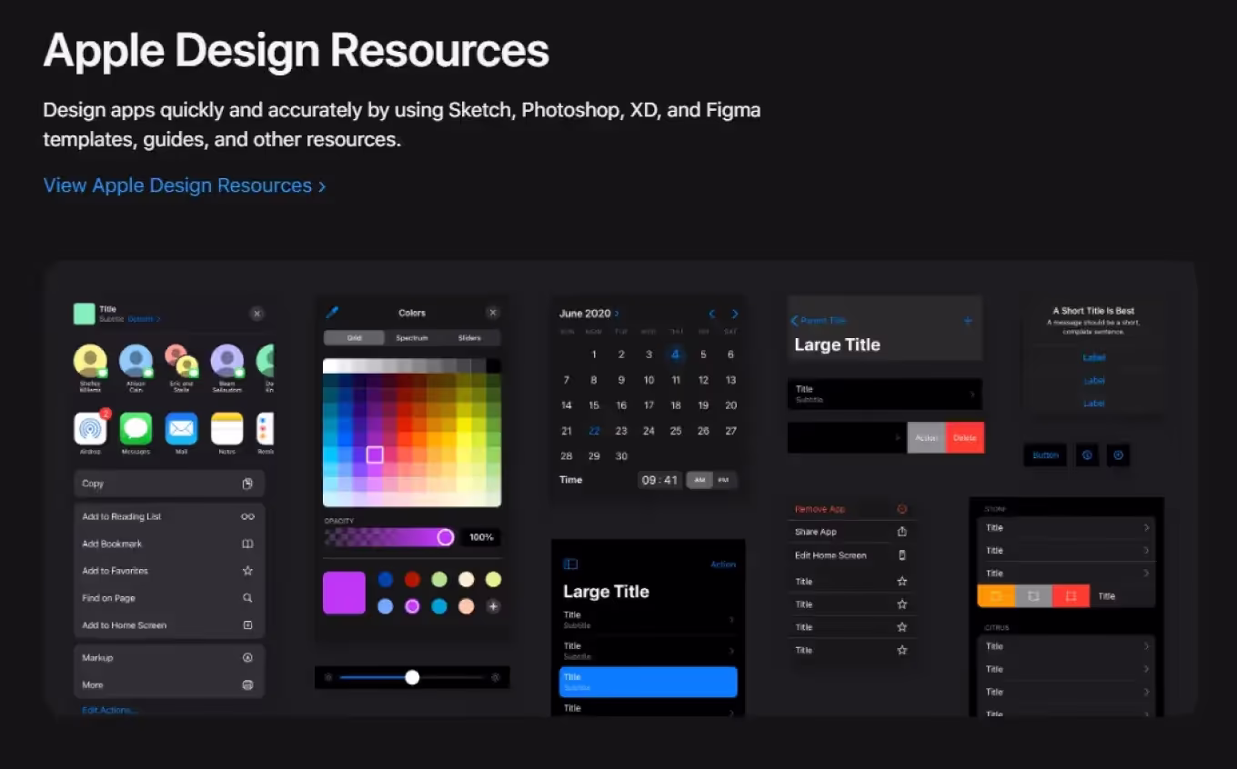Click the sidebar toggle icon above Large Title

click(570, 564)
